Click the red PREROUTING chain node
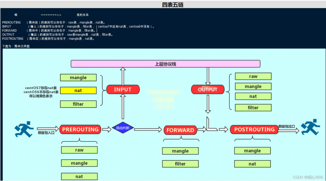Screen dimensions: 326x181 pos(80,129)
